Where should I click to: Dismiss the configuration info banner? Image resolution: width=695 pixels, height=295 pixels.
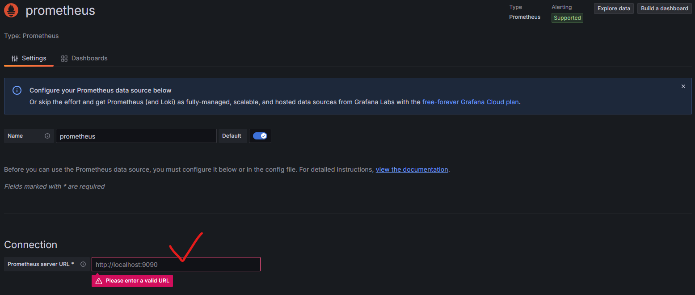683,86
